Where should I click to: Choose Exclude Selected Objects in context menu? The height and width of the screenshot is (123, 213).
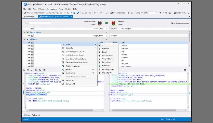(79, 52)
